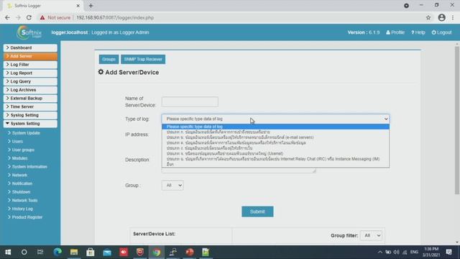This screenshot has width=460, height=259.
Task: Expand the Time Server menu
Action: point(30,107)
